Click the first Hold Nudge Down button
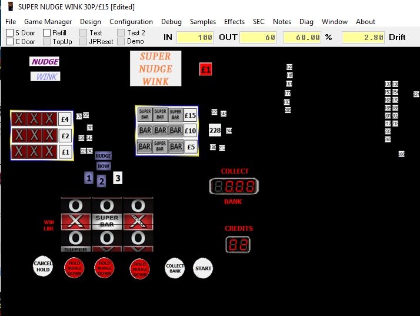Viewport: 420px width, 316px height. point(74,268)
